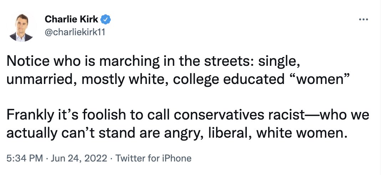Open the @charliekirk11 handle link
383x175 pixels.
(x=75, y=32)
